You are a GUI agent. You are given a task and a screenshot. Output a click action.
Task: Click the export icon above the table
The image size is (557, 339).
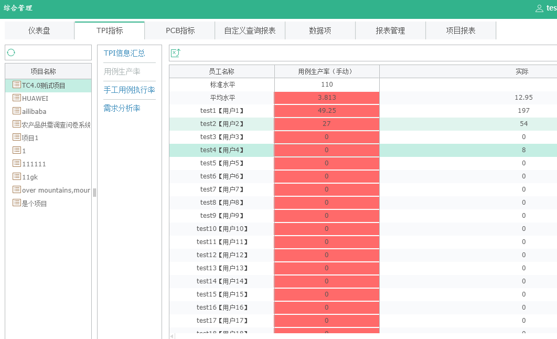point(176,53)
